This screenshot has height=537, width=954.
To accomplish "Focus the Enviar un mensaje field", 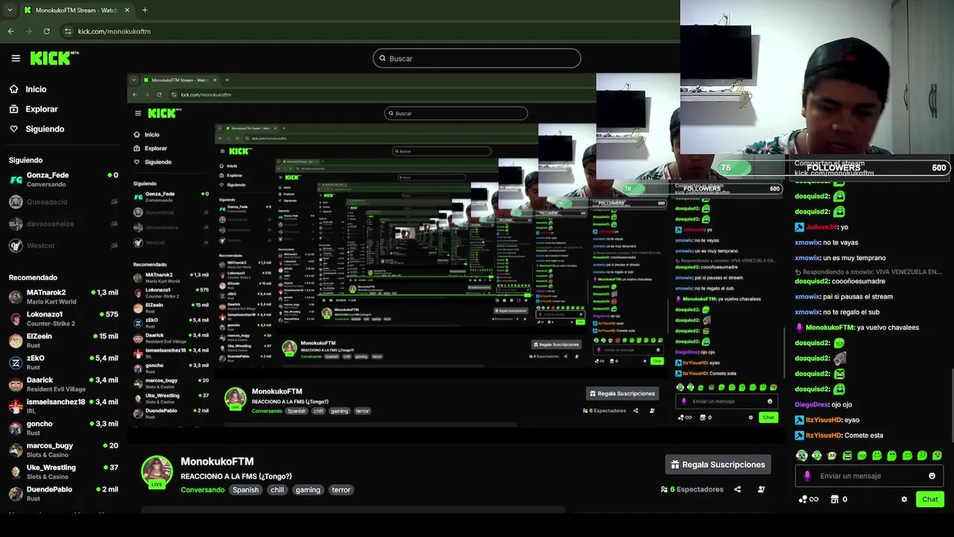I will pyautogui.click(x=869, y=476).
